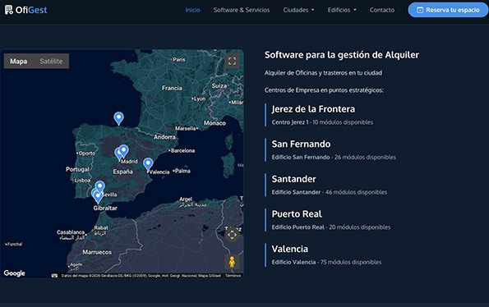Go to the Contacto page

pos(381,10)
